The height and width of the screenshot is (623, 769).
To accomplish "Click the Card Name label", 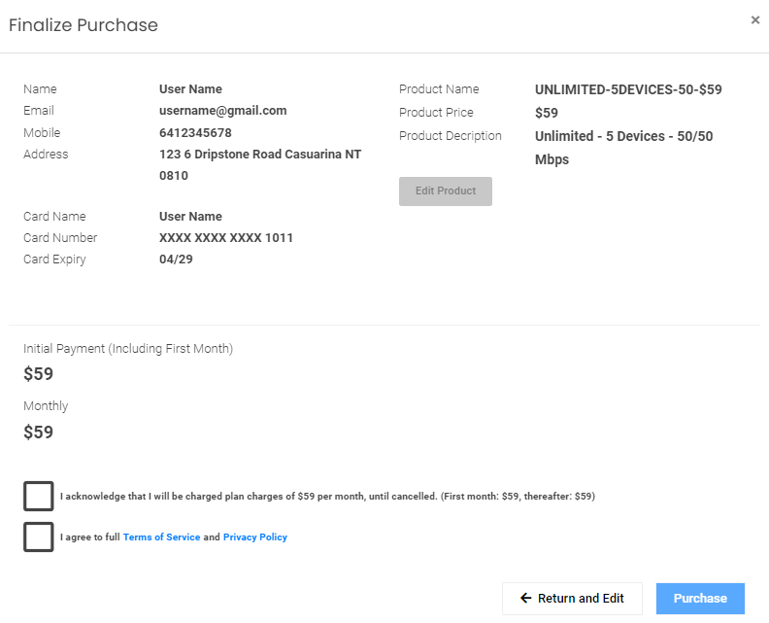I will coord(54,217).
